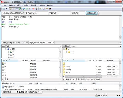Click the 用户名(U) username field
This screenshot has width=123, height=98.
[x=41, y=13]
